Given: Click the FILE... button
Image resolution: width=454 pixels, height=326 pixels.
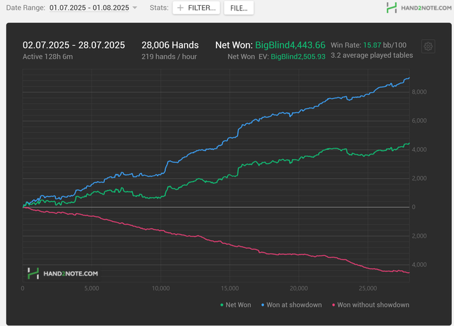Looking at the screenshot, I should point(239,8).
